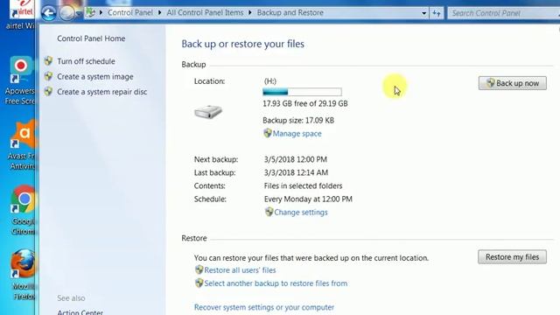Open the address bar history dropdown
Image resolution: width=560 pixels, height=315 pixels.
point(423,13)
